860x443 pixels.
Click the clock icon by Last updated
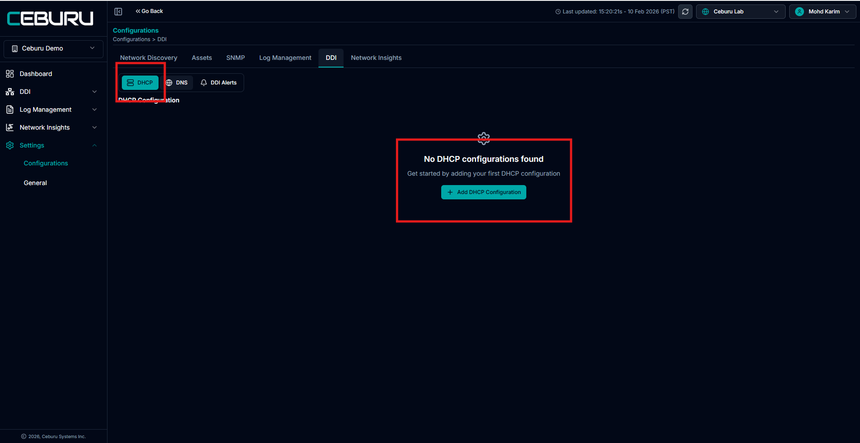pyautogui.click(x=558, y=12)
